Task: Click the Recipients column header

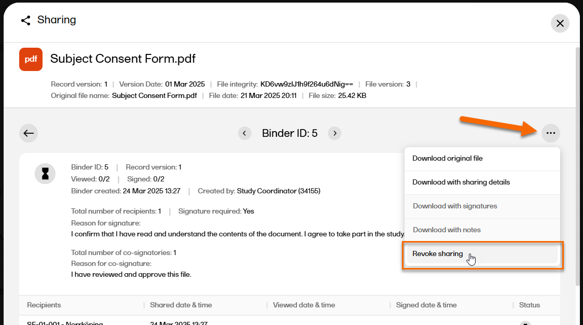Action: click(44, 305)
